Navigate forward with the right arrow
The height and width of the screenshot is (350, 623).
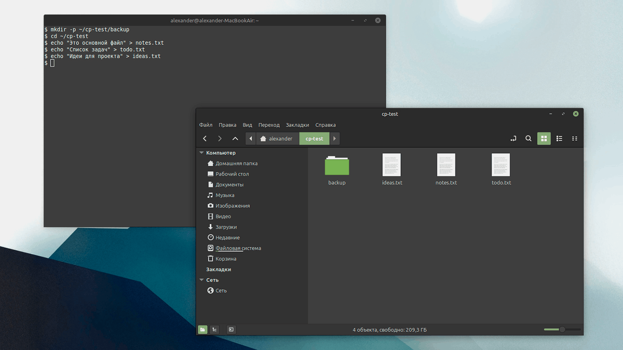220,139
